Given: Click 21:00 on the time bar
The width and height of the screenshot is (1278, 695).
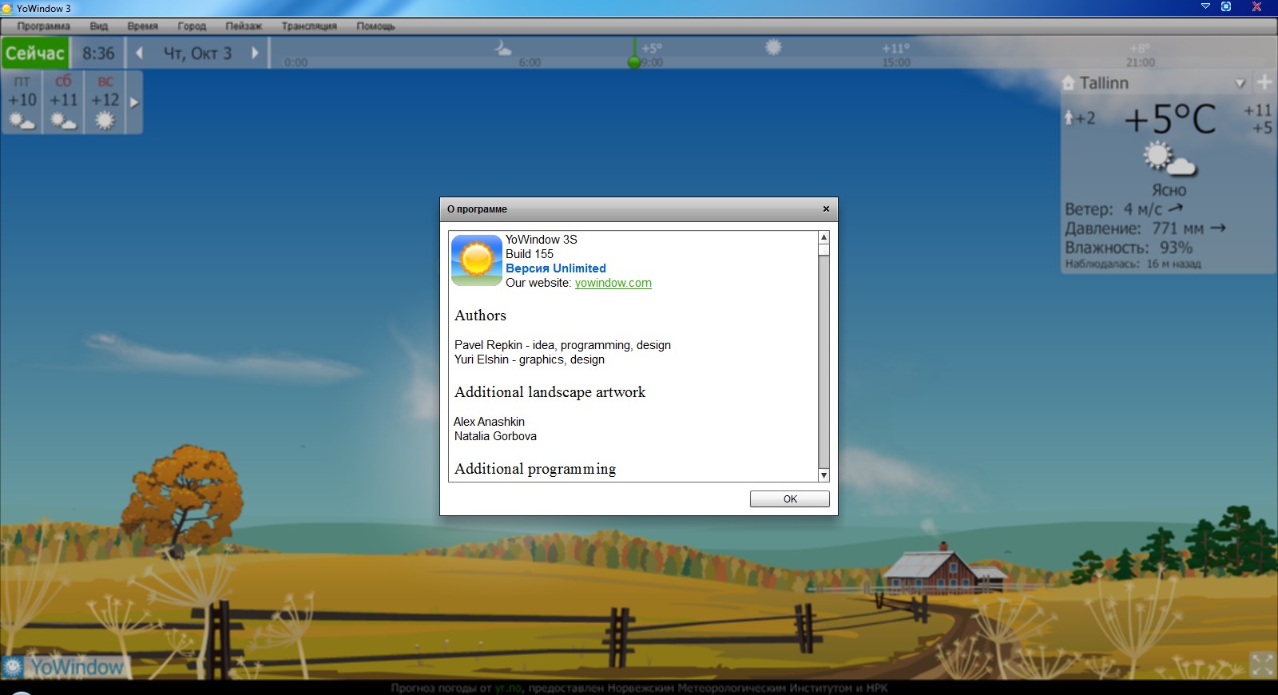Looking at the screenshot, I should [x=1140, y=62].
